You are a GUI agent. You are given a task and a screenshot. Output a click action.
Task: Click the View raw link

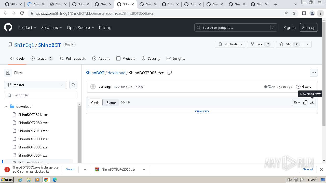[x=202, y=111]
